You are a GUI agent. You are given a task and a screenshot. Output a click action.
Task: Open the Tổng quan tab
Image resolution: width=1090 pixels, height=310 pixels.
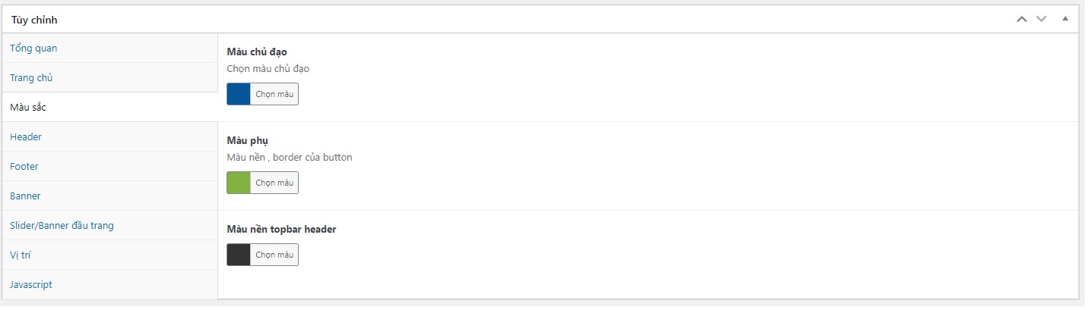click(x=33, y=49)
